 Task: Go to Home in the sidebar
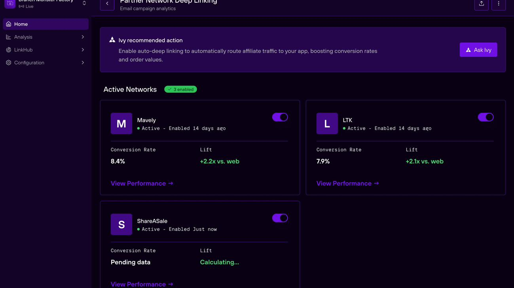46,24
